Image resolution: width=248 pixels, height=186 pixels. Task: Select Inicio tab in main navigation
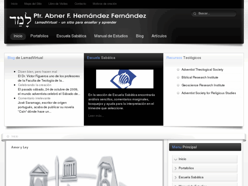[18, 36]
